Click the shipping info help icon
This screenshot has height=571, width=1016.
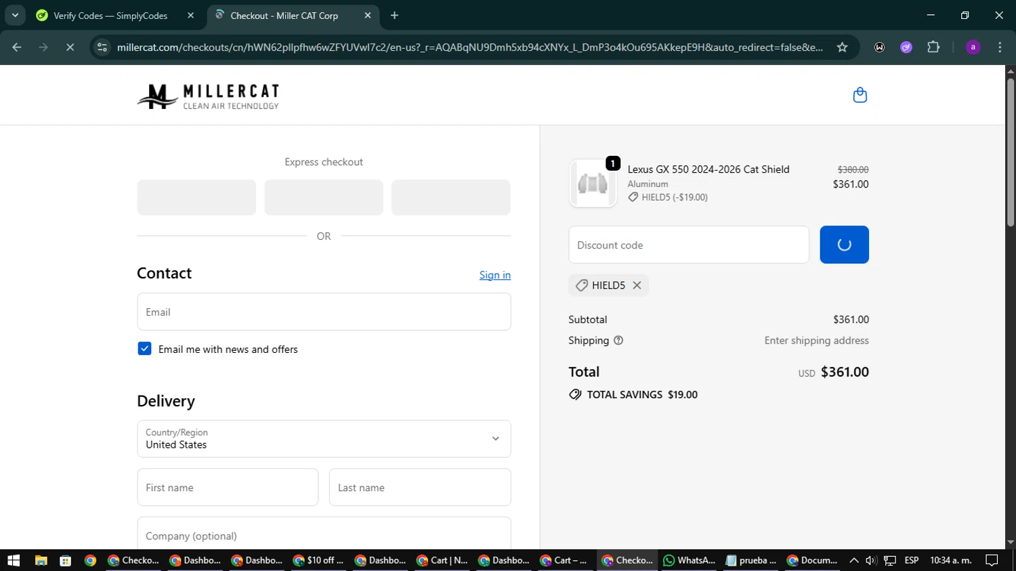618,341
